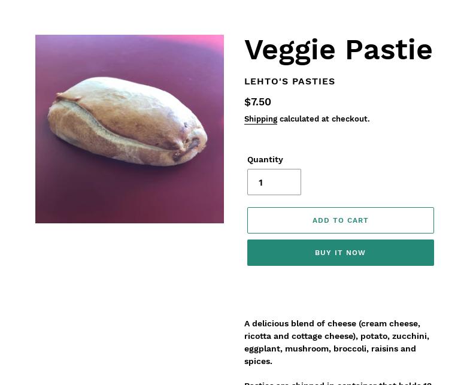Click the word 'ricotta' in description

coord(257,336)
